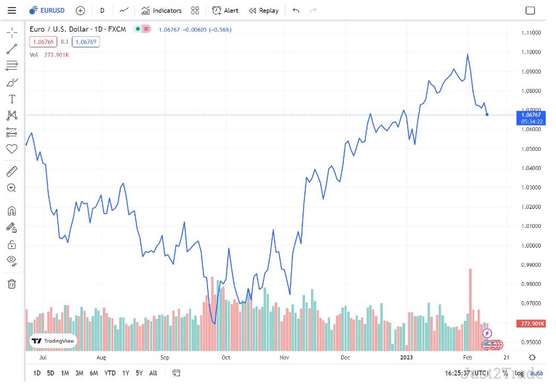The image size is (556, 392).
Task: Open the Indicators panel
Action: 161,11
